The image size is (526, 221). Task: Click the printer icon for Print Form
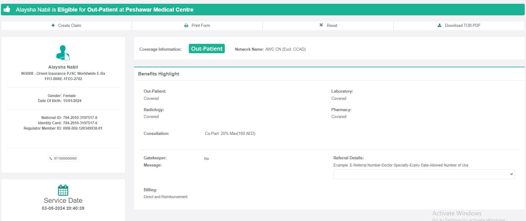186,26
